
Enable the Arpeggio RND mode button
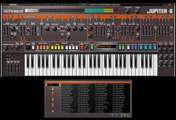(x=77, y=47)
